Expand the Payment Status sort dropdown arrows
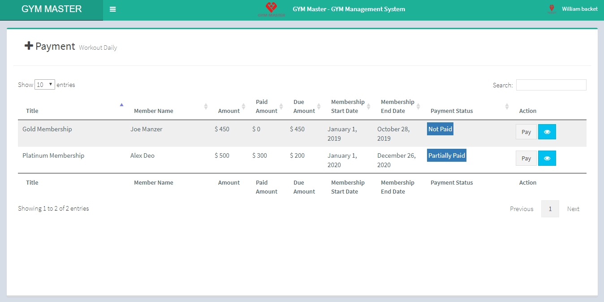The image size is (604, 302). tap(507, 107)
